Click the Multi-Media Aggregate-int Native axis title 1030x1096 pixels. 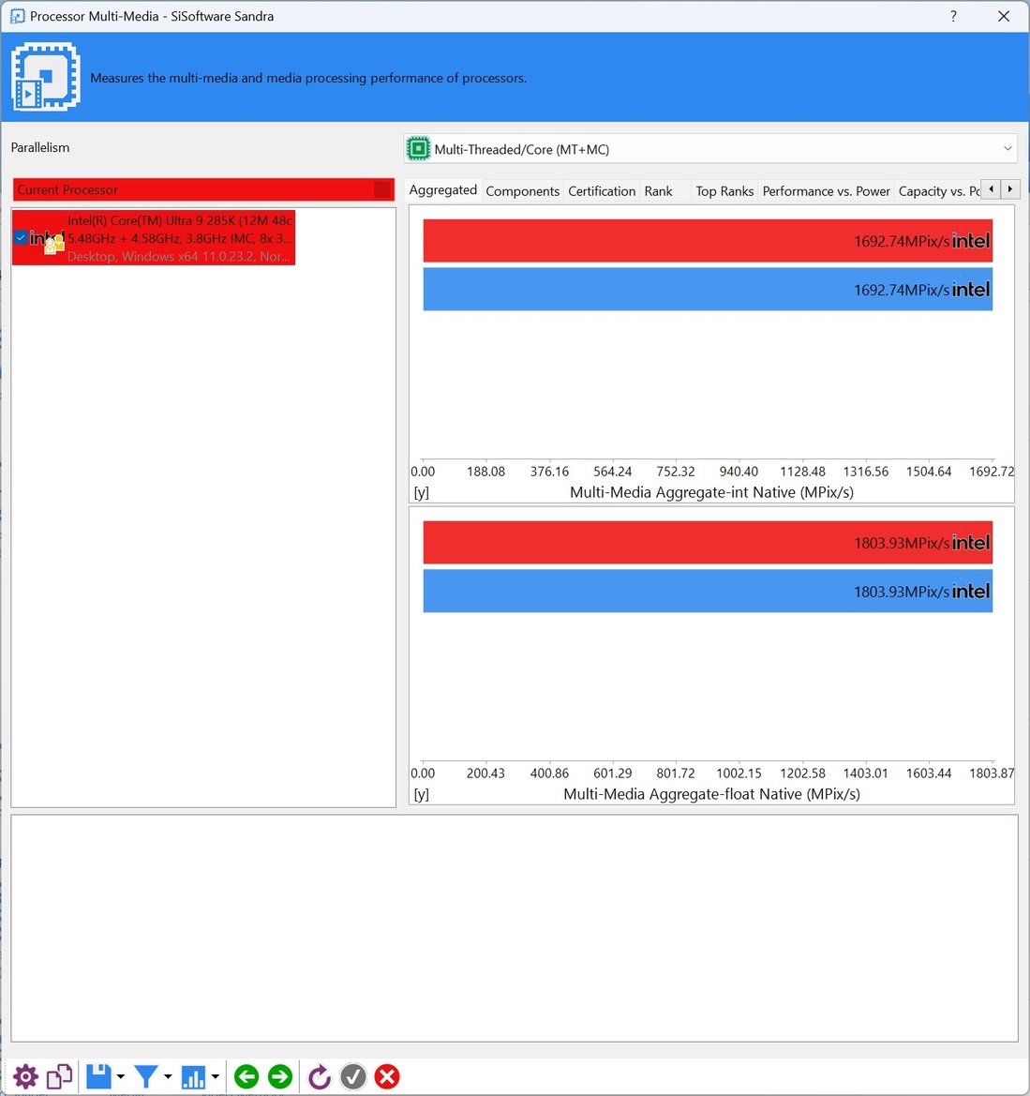click(711, 492)
